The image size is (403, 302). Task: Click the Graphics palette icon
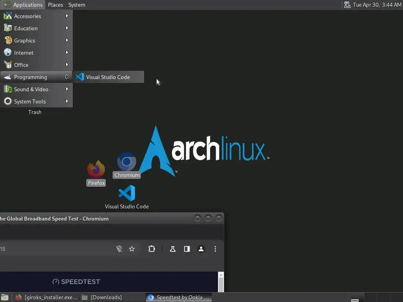[8, 41]
